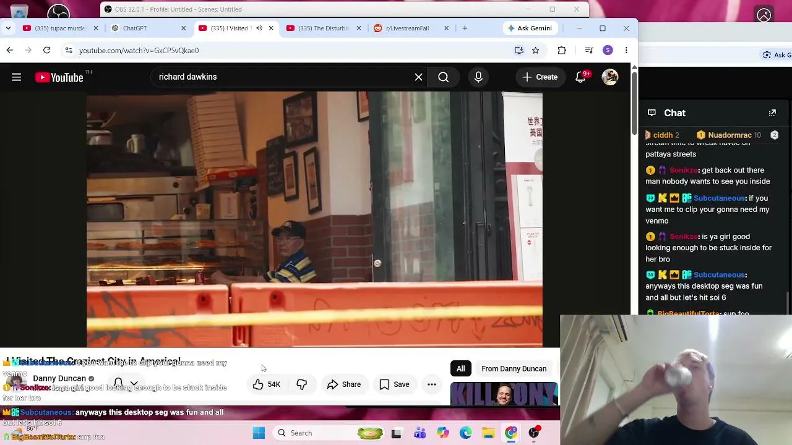Viewport: 792px width, 445px height.
Task: Save the video to a playlist
Action: [394, 384]
